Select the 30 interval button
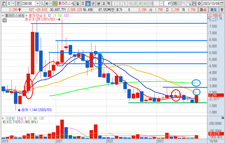The image size is (225, 144). (x=140, y=3)
